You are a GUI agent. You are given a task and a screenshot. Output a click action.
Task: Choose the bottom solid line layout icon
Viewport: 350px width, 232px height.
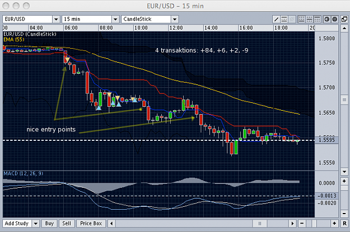pyautogui.click(x=302, y=20)
